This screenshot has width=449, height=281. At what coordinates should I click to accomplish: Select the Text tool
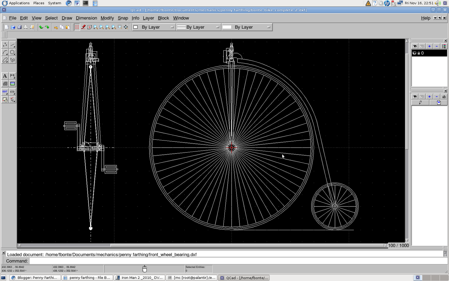(x=5, y=76)
